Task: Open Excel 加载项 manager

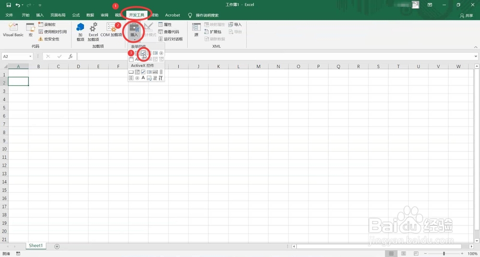Action: tap(93, 32)
